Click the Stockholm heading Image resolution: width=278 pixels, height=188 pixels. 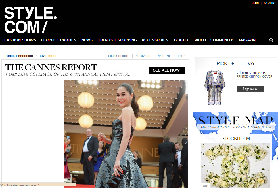click(236, 138)
